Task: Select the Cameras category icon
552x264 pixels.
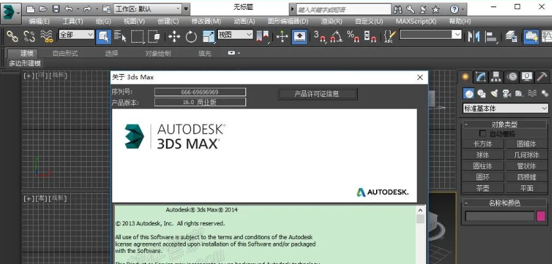Action: (x=507, y=94)
